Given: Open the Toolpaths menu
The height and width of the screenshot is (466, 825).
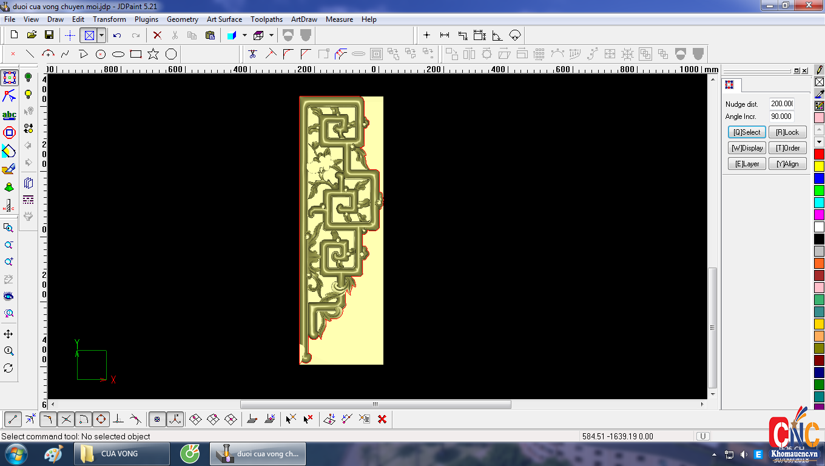Looking at the screenshot, I should (266, 19).
